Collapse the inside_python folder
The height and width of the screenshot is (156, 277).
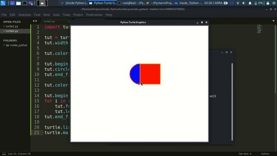pos(4,45)
